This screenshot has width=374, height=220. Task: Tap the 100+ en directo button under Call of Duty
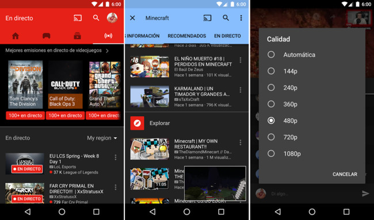pos(66,115)
